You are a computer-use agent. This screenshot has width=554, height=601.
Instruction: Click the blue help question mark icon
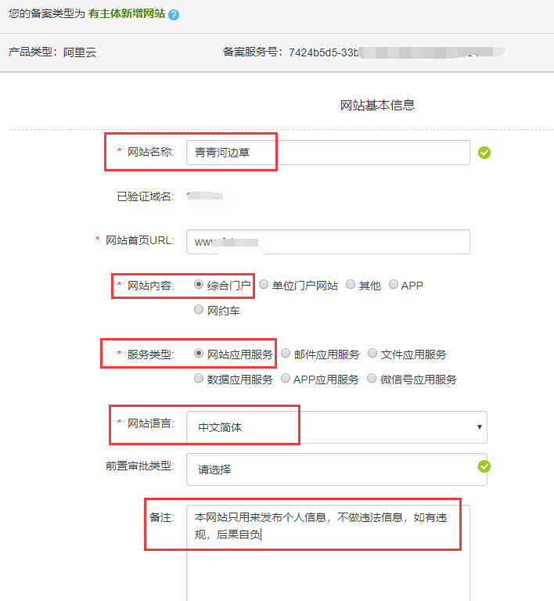174,15
